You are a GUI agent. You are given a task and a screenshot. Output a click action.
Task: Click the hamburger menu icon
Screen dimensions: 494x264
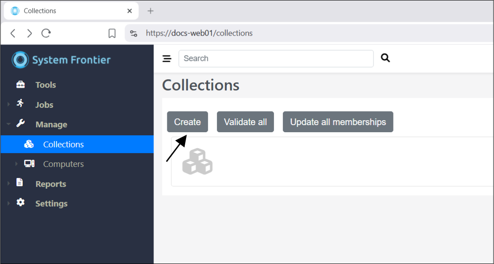[167, 59]
